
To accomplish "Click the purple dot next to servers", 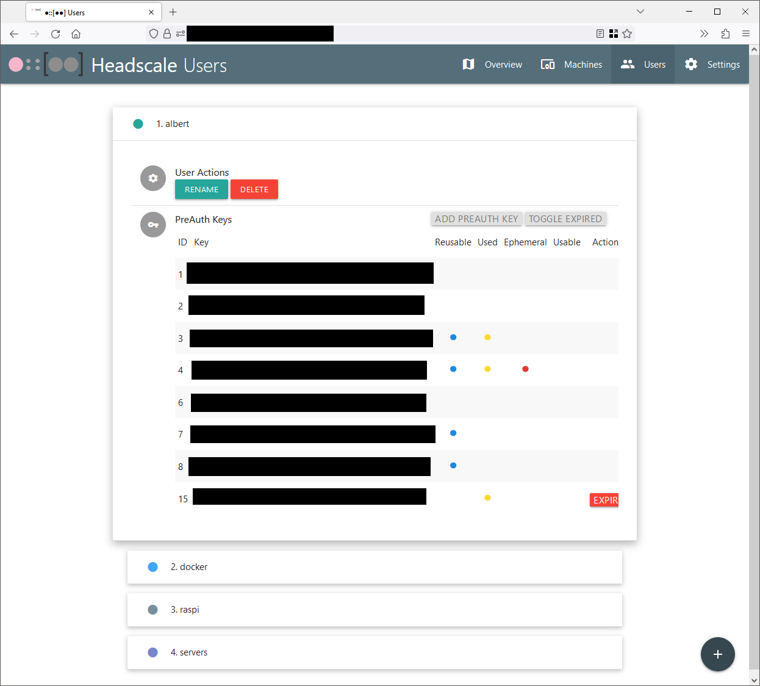I will click(x=153, y=652).
